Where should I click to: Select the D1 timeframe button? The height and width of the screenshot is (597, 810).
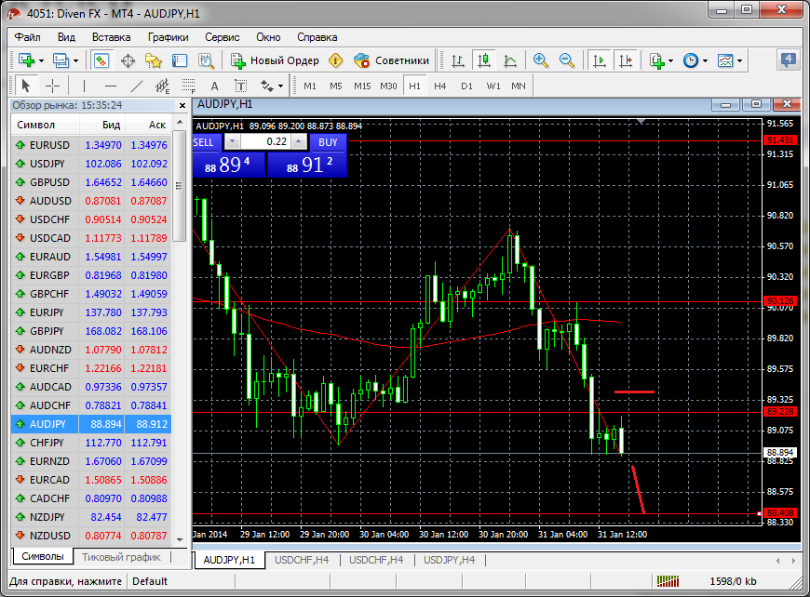(467, 86)
